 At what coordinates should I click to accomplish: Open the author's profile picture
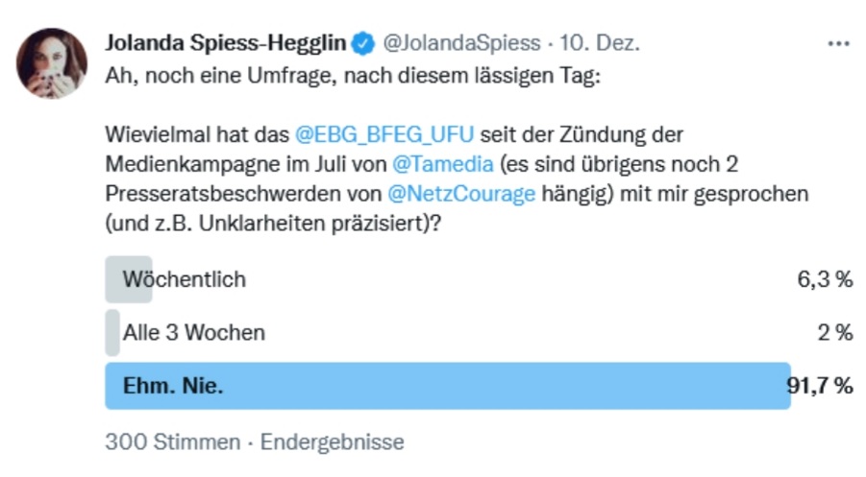(52, 63)
